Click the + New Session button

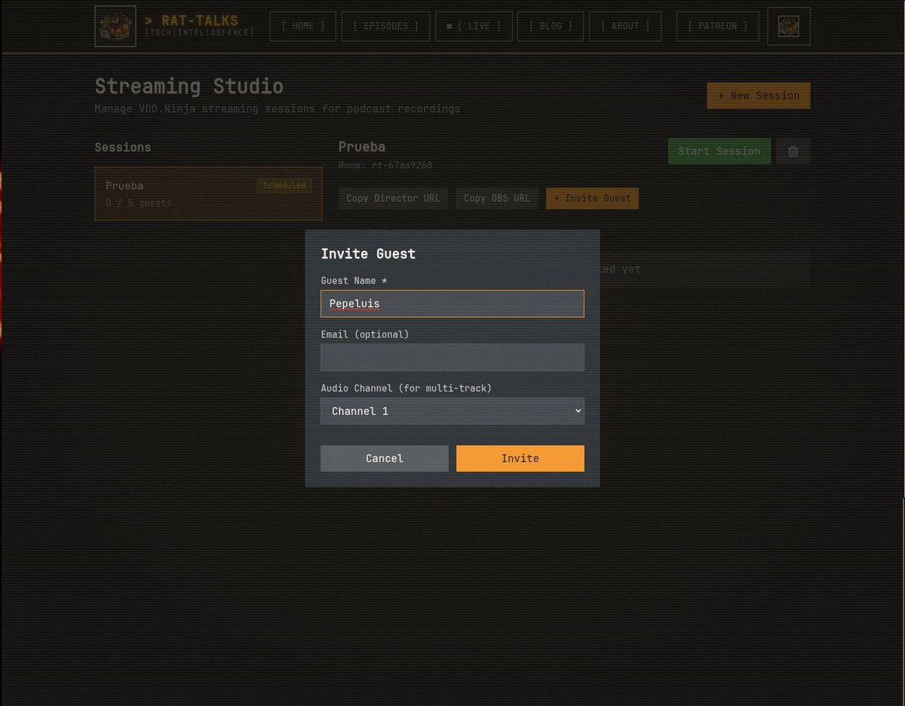[x=759, y=96]
